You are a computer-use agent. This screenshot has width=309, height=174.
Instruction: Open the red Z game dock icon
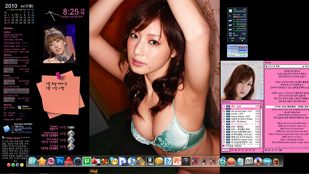[195, 162]
